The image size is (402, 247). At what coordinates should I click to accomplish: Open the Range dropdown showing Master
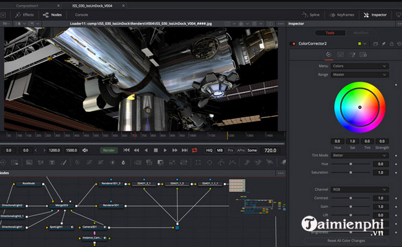coord(360,75)
